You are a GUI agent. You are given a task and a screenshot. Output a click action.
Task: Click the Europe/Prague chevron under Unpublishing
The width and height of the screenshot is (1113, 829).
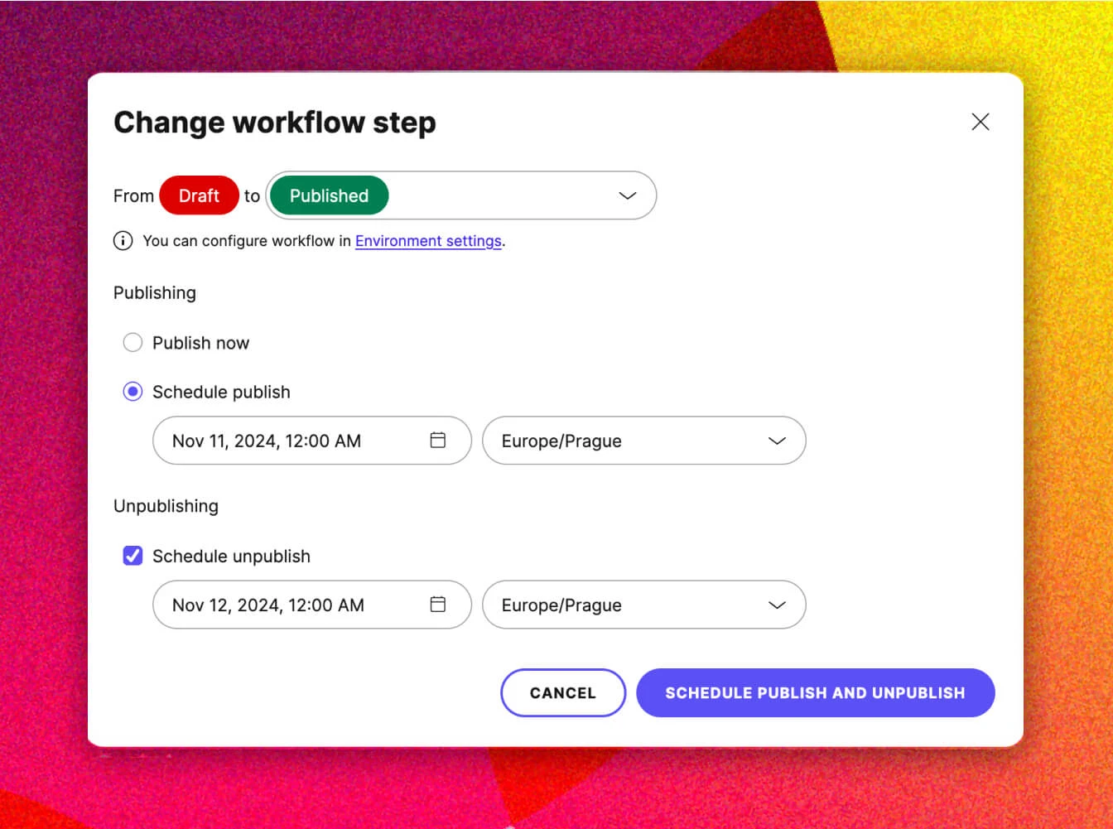[x=777, y=605]
